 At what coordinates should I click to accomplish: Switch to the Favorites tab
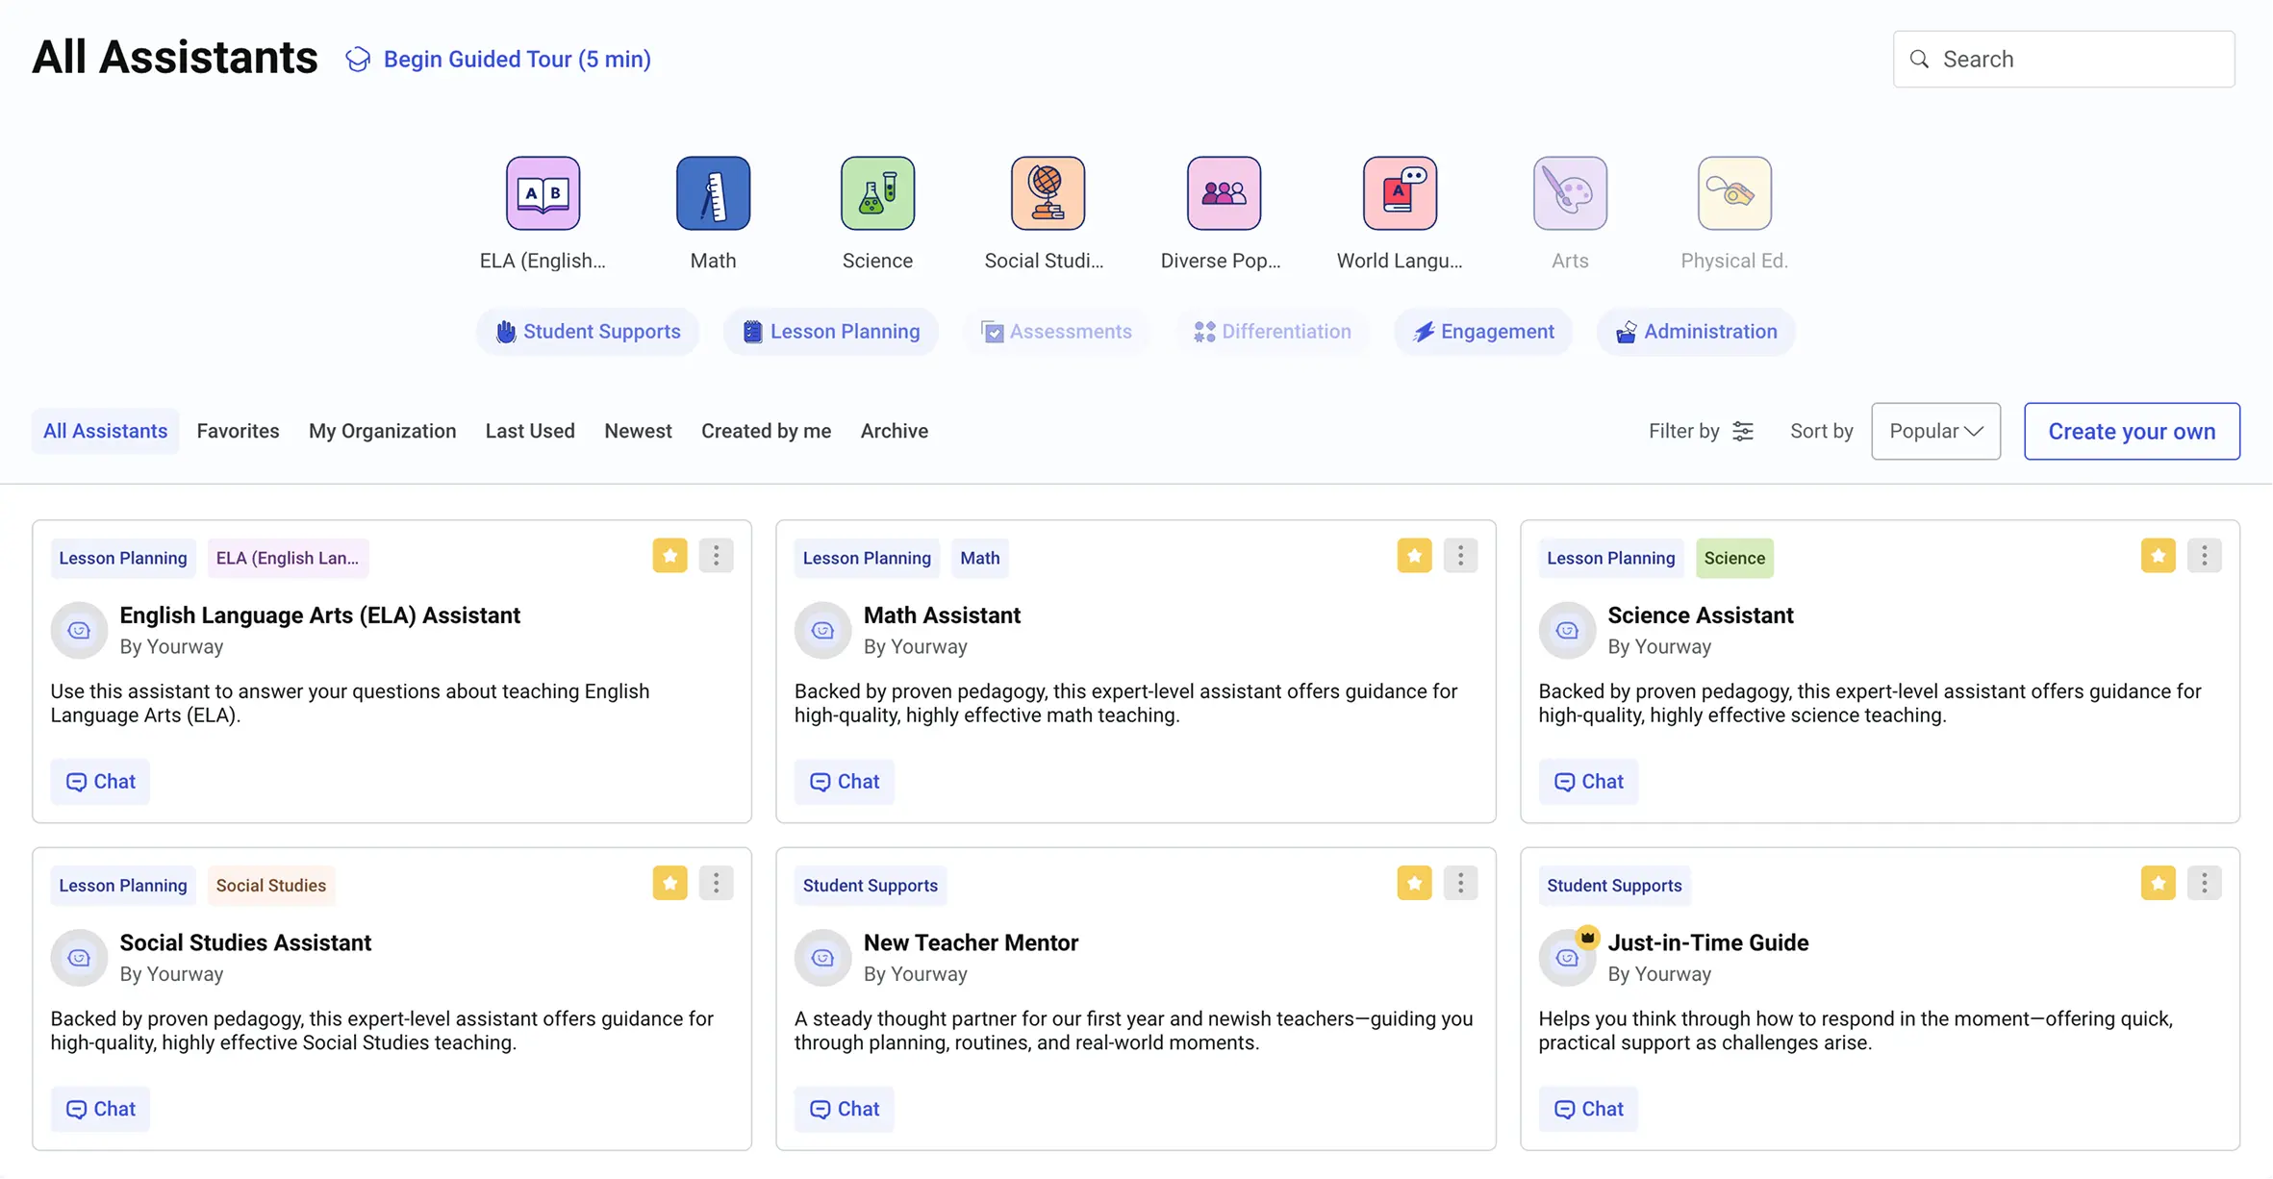pyautogui.click(x=238, y=431)
